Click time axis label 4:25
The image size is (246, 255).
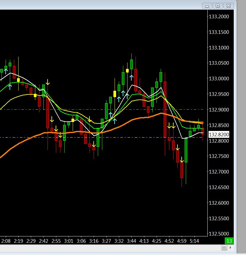point(157,241)
